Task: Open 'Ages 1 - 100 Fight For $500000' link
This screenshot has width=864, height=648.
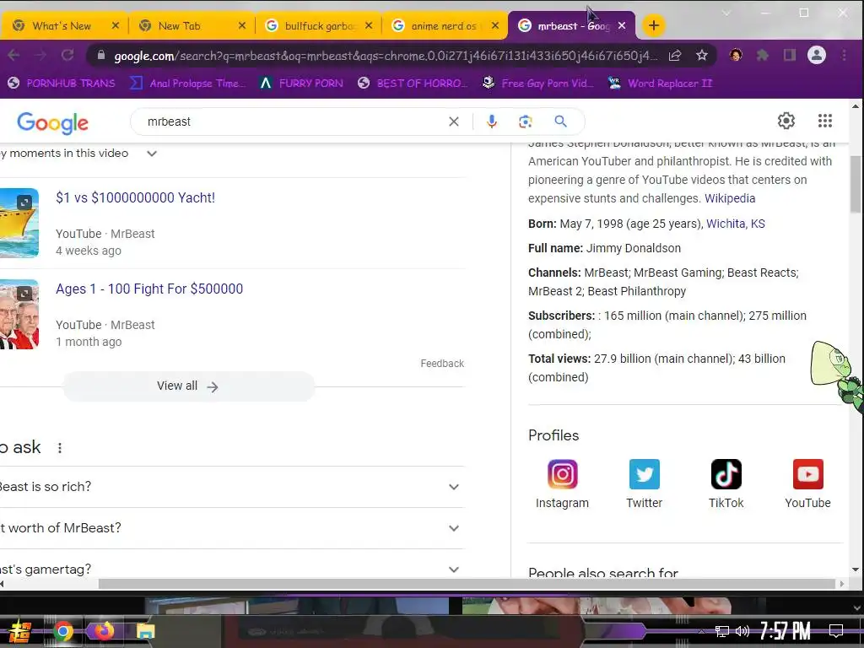Action: 149,289
